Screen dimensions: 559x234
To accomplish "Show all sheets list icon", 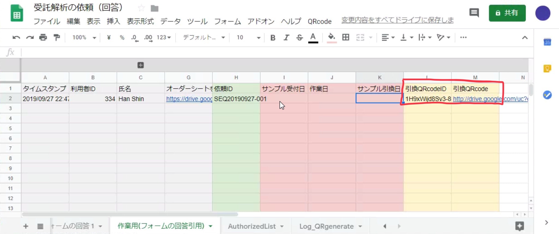I will pyautogui.click(x=40, y=226).
